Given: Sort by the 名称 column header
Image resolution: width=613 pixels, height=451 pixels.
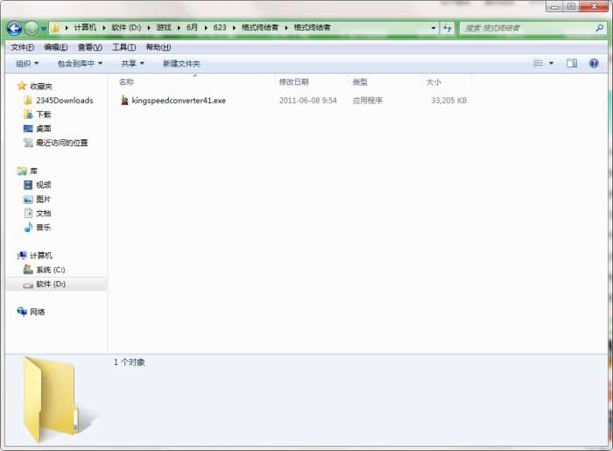Looking at the screenshot, I should (126, 82).
